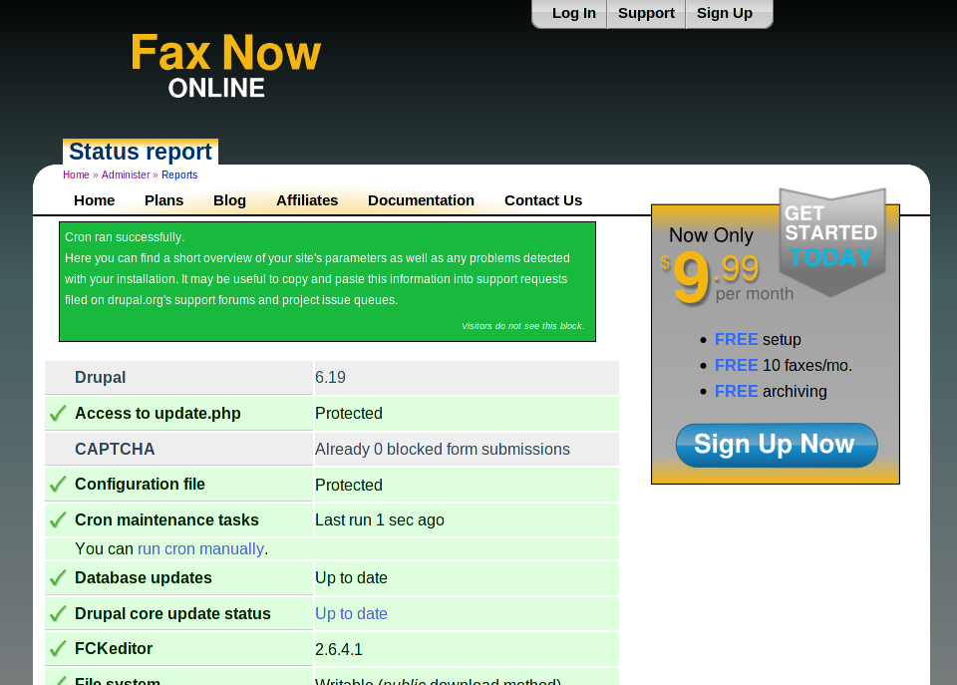
Task: Go to Home in main menu
Action: (x=94, y=200)
